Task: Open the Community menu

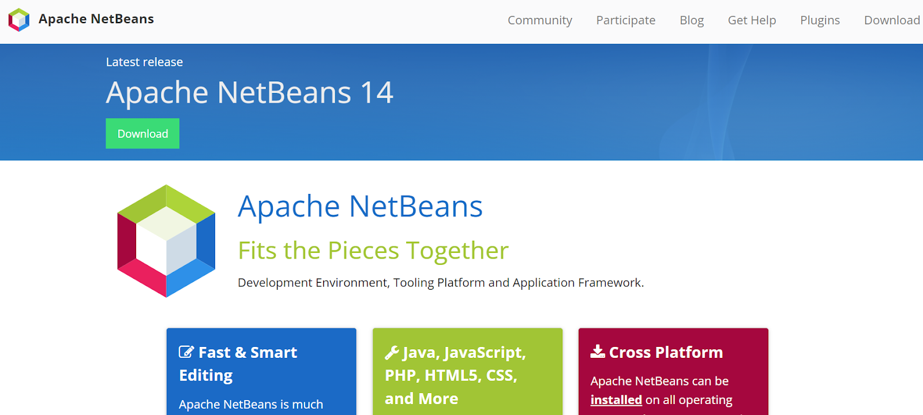Action: click(x=540, y=20)
